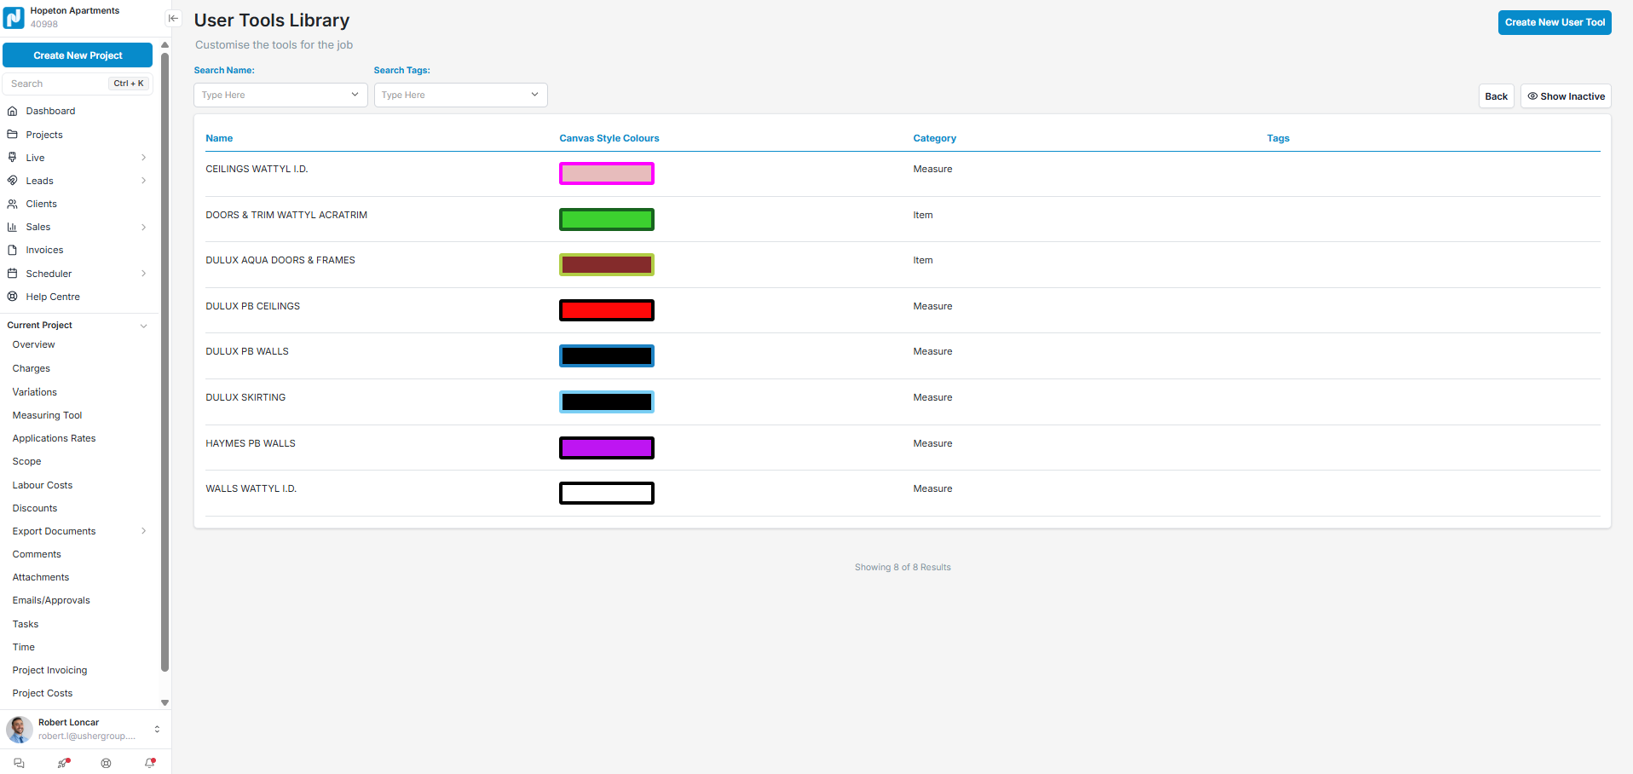Viewport: 1633px width, 774px height.
Task: Click the Projects folder icon
Action: [12, 135]
